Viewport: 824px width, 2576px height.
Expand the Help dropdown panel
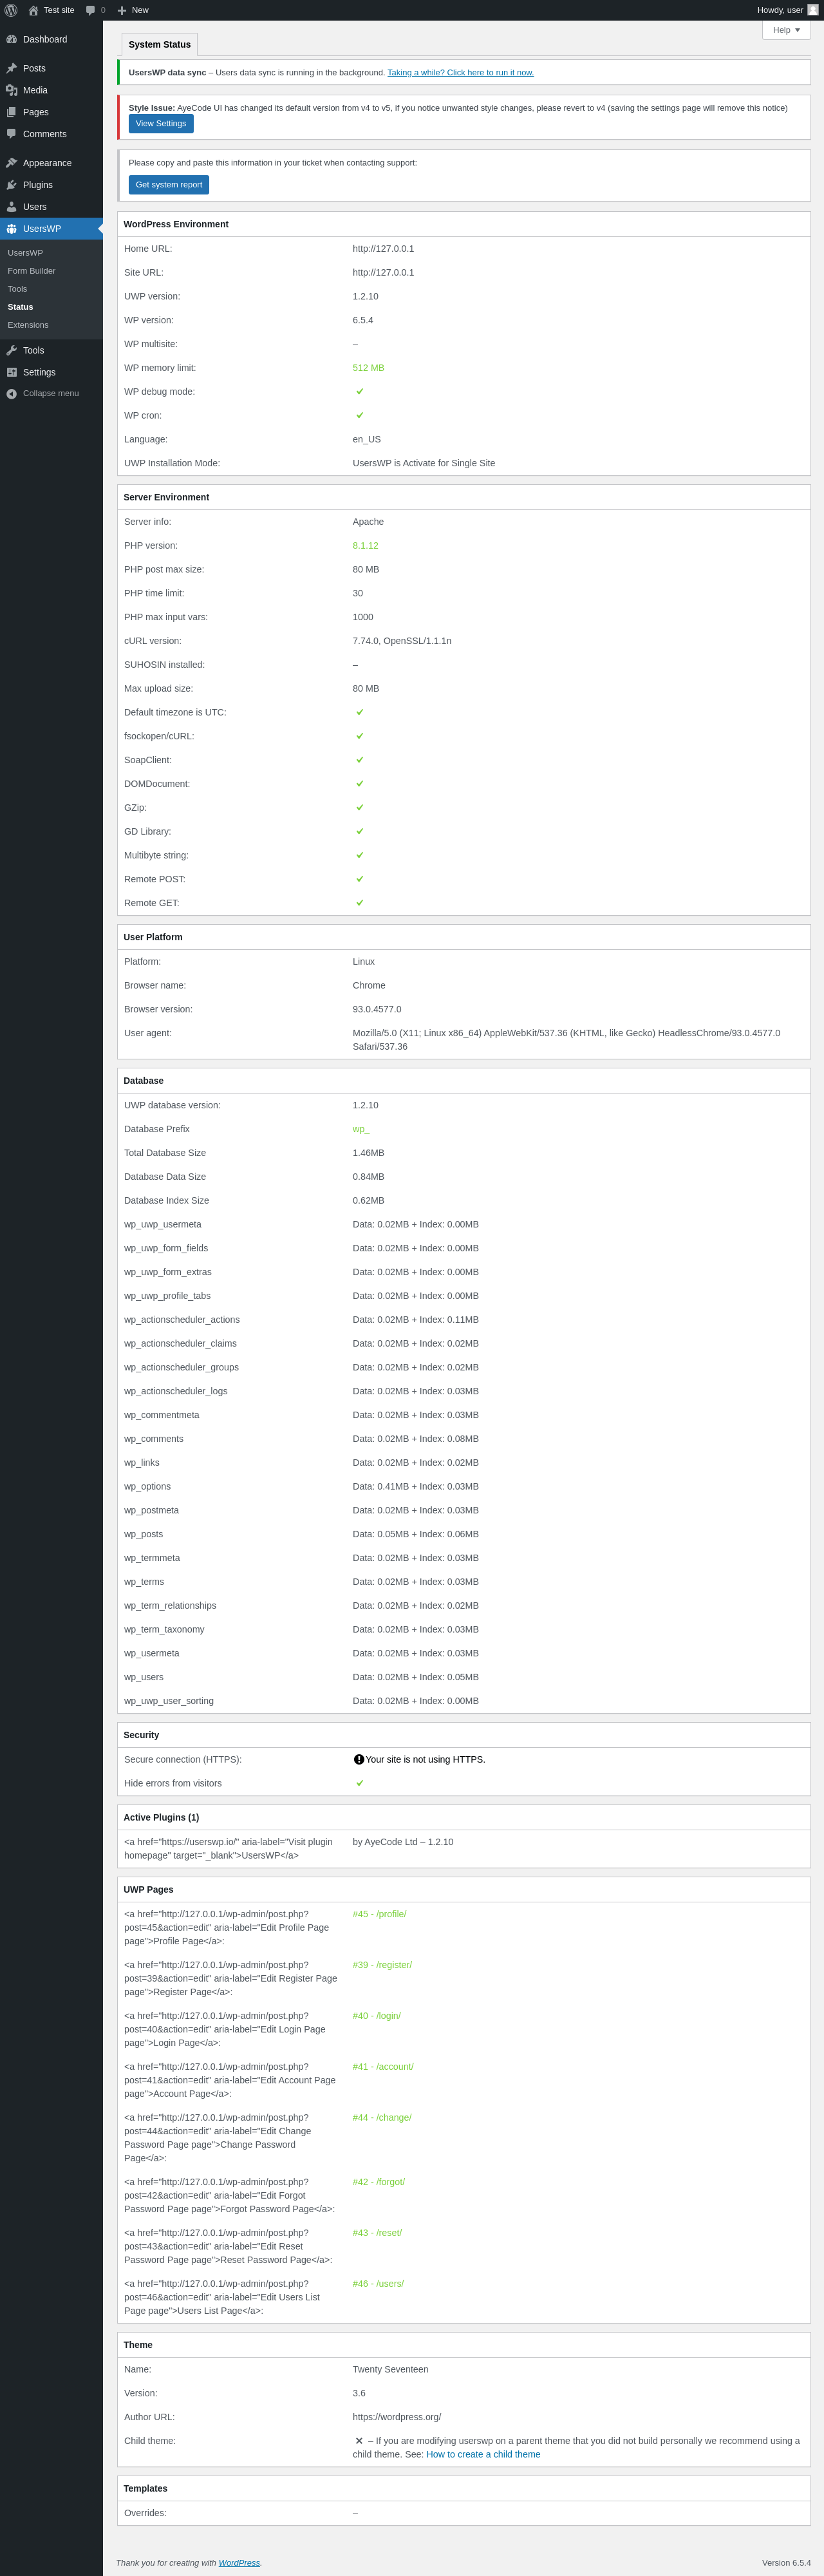click(786, 30)
